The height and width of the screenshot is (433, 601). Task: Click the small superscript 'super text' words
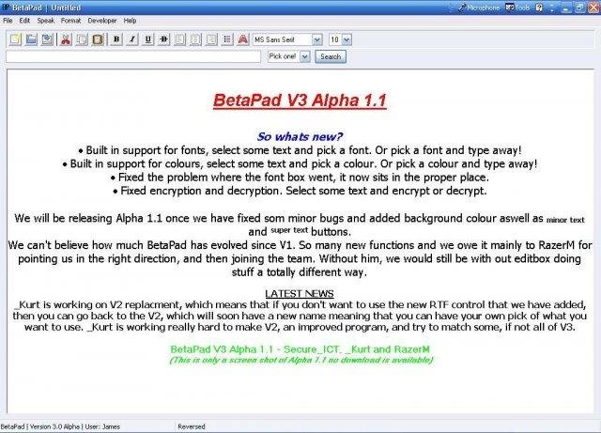tap(289, 230)
